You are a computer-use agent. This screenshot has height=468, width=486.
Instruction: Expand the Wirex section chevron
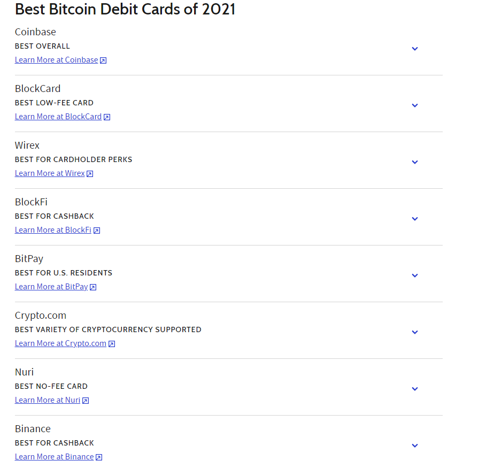click(415, 162)
